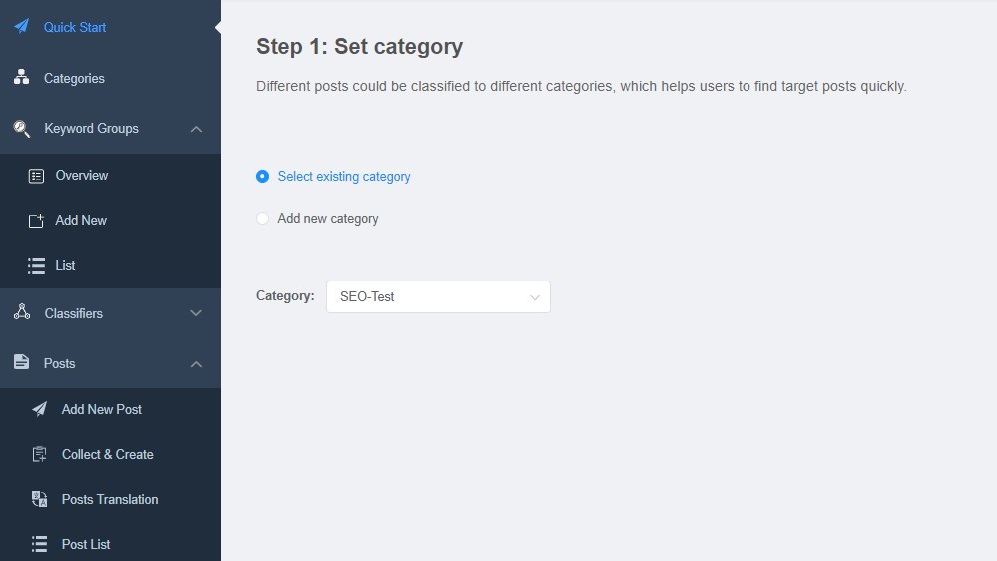Click the Add new category label text
Screen dimensions: 997x561
(328, 219)
